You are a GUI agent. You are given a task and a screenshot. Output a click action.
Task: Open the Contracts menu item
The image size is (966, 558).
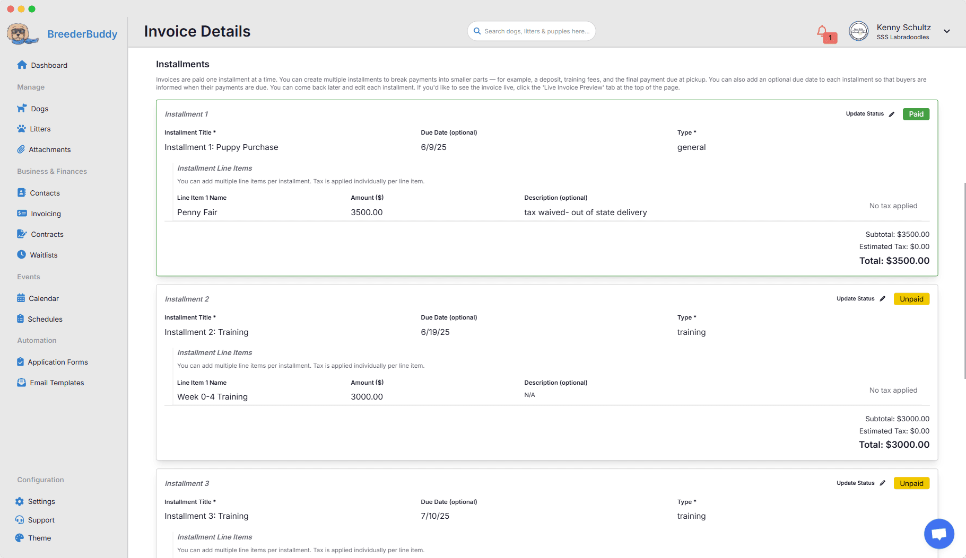[40, 234]
